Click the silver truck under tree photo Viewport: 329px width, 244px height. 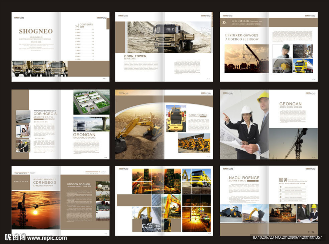click(x=91, y=124)
